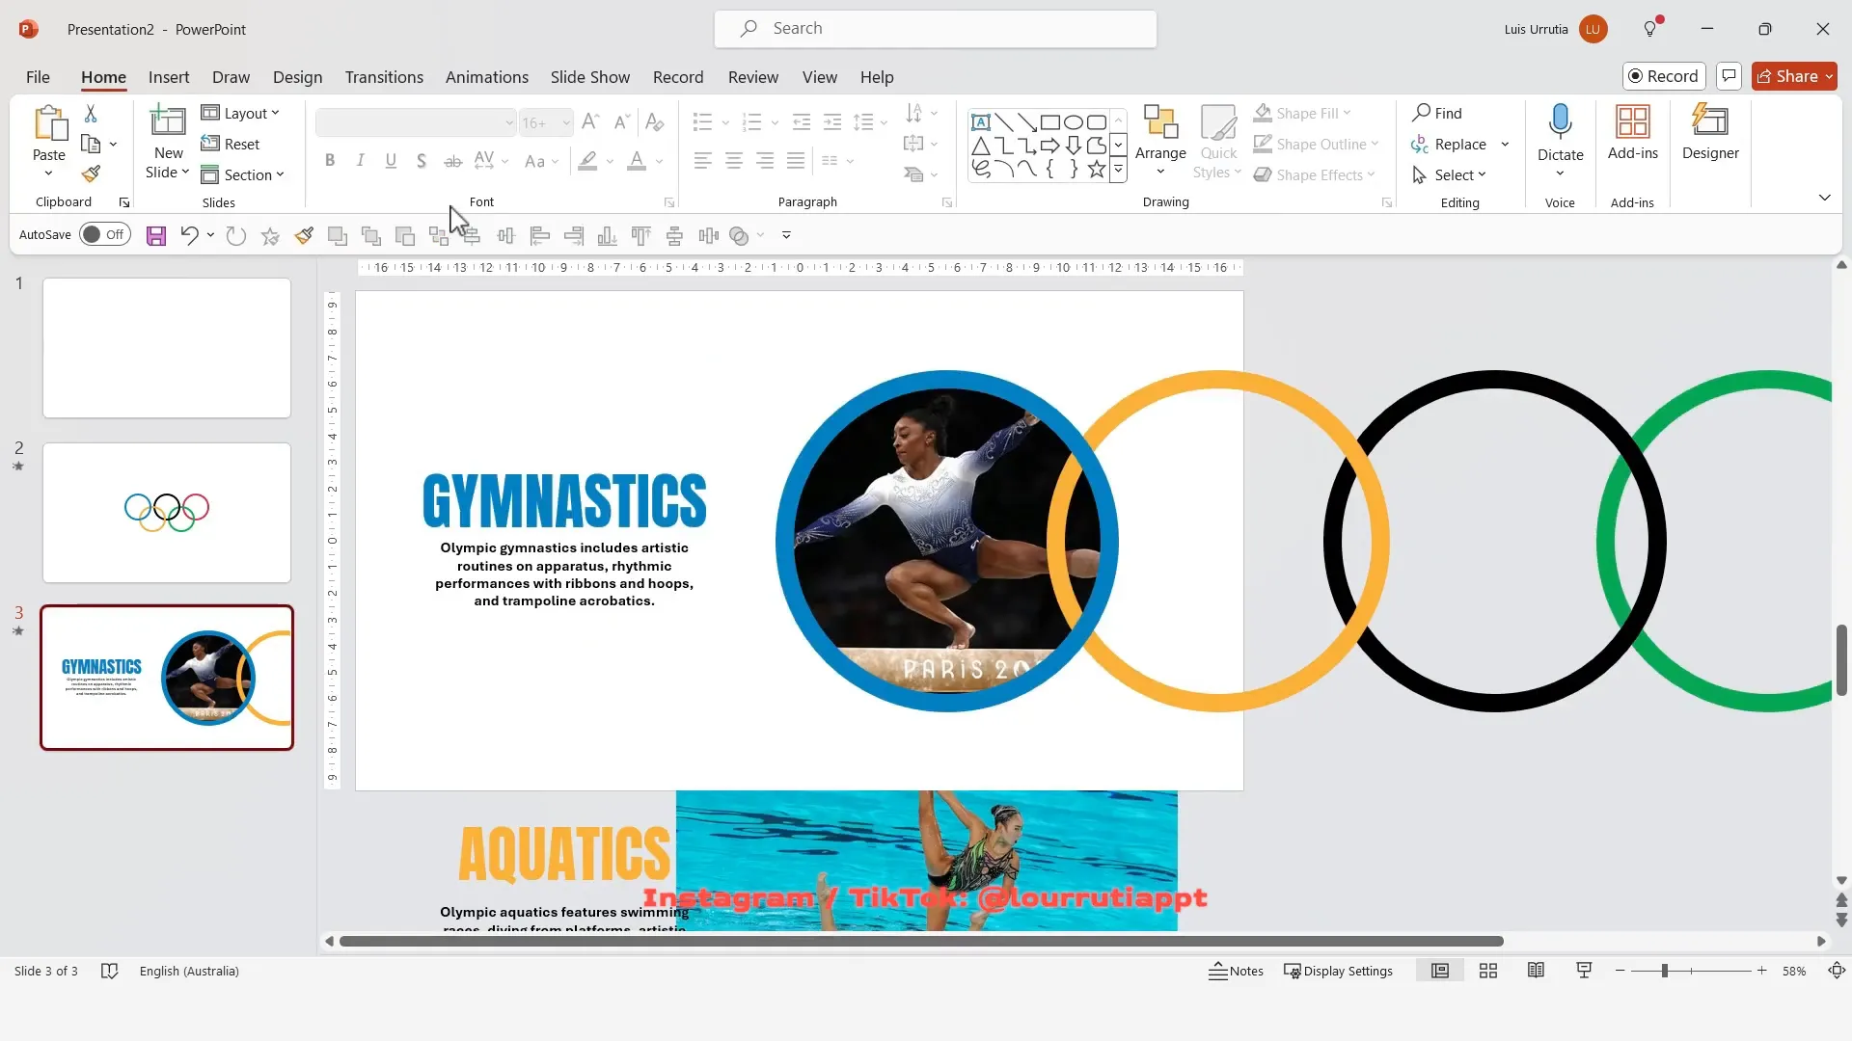Open the Select dropdown in Editing
The height and width of the screenshot is (1041, 1852).
click(1449, 174)
